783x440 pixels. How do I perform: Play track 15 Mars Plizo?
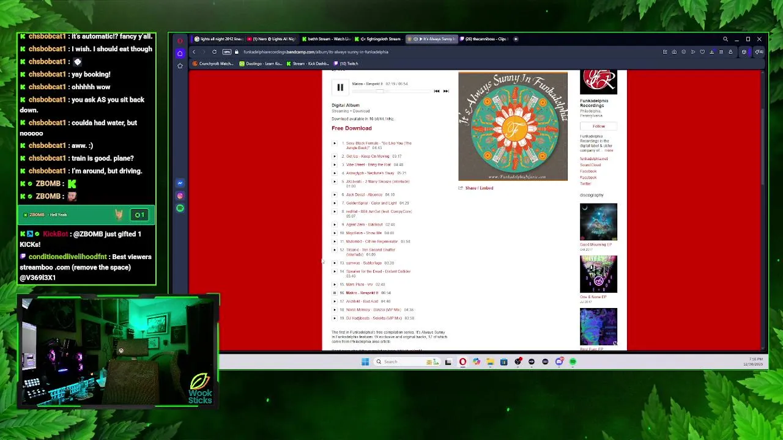click(335, 285)
